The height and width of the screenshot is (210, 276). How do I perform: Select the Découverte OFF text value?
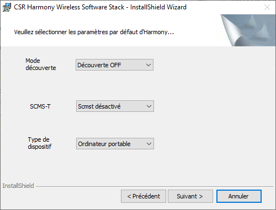pos(99,65)
